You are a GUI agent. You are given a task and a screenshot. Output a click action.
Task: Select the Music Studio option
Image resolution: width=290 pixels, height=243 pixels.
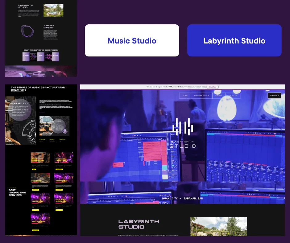132,40
